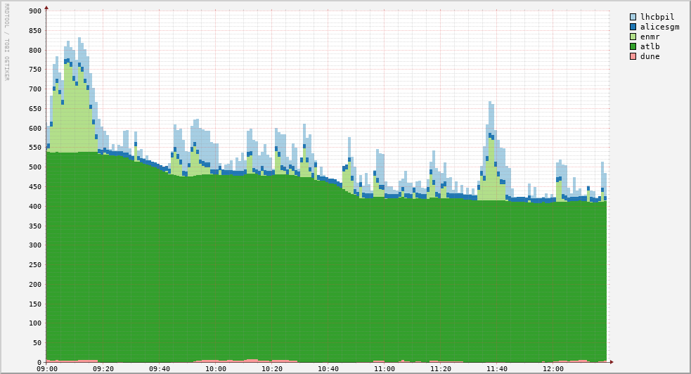This screenshot has height=374, width=691.
Task: Click the alicesgm dark blue legend swatch
Action: [633, 27]
